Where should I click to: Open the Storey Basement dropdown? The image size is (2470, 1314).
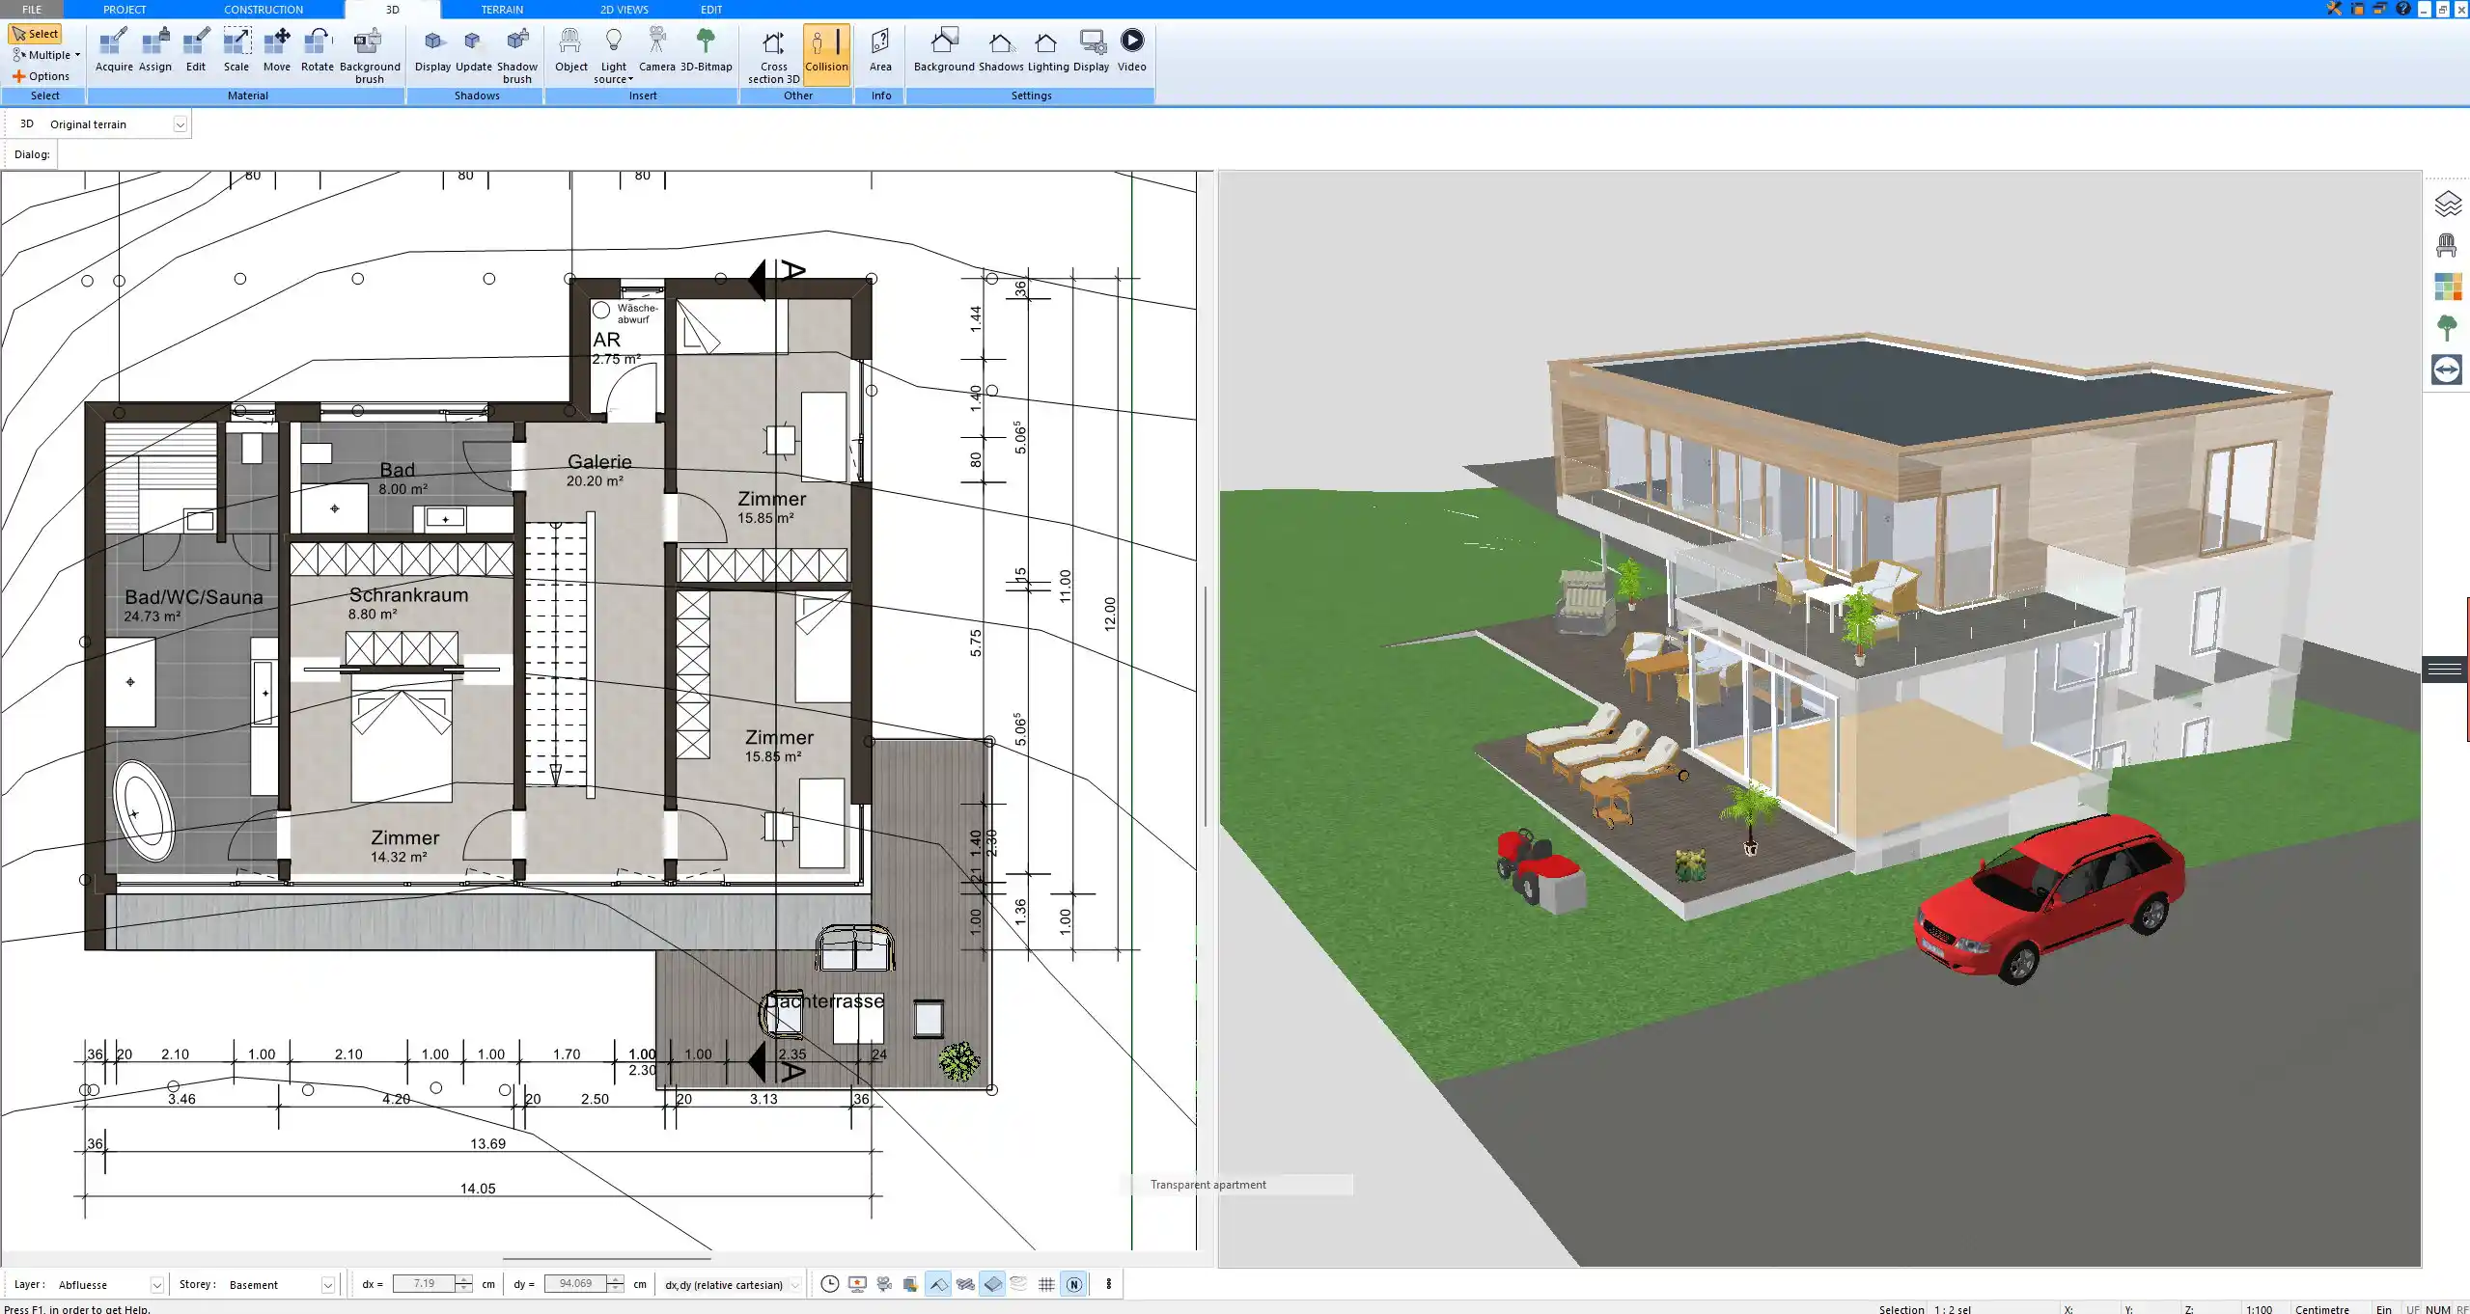tap(327, 1285)
